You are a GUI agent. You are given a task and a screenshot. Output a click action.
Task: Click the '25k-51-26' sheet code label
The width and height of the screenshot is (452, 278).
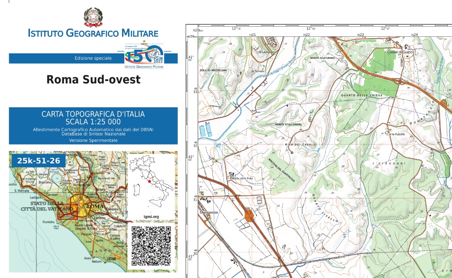point(39,161)
